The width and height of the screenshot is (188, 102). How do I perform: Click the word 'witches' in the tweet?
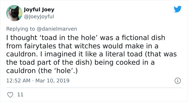(87, 46)
